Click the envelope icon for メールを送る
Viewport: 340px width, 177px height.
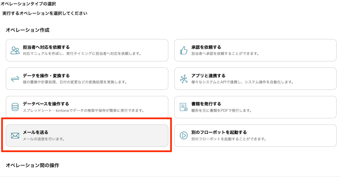[x=15, y=136]
